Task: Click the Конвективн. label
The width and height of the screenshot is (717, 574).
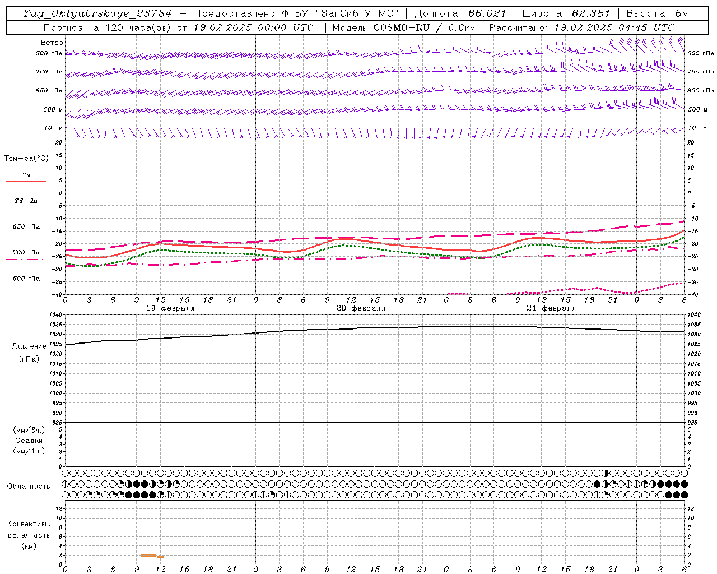Action: coord(29,524)
